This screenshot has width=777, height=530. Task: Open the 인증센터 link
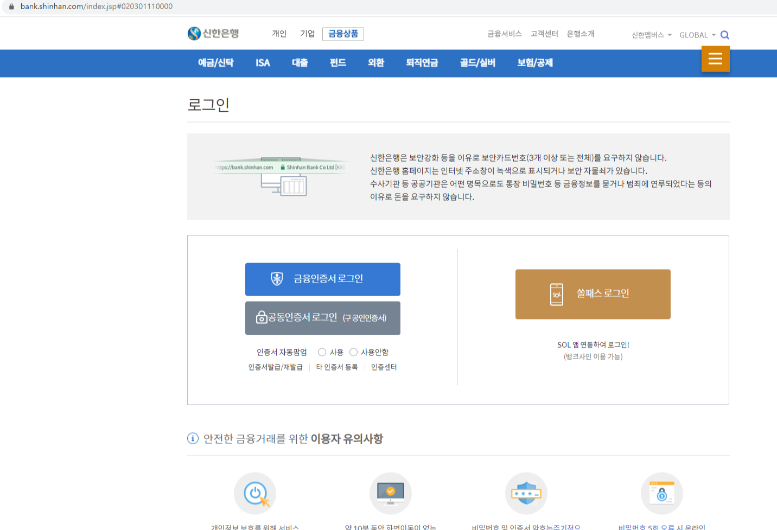384,367
